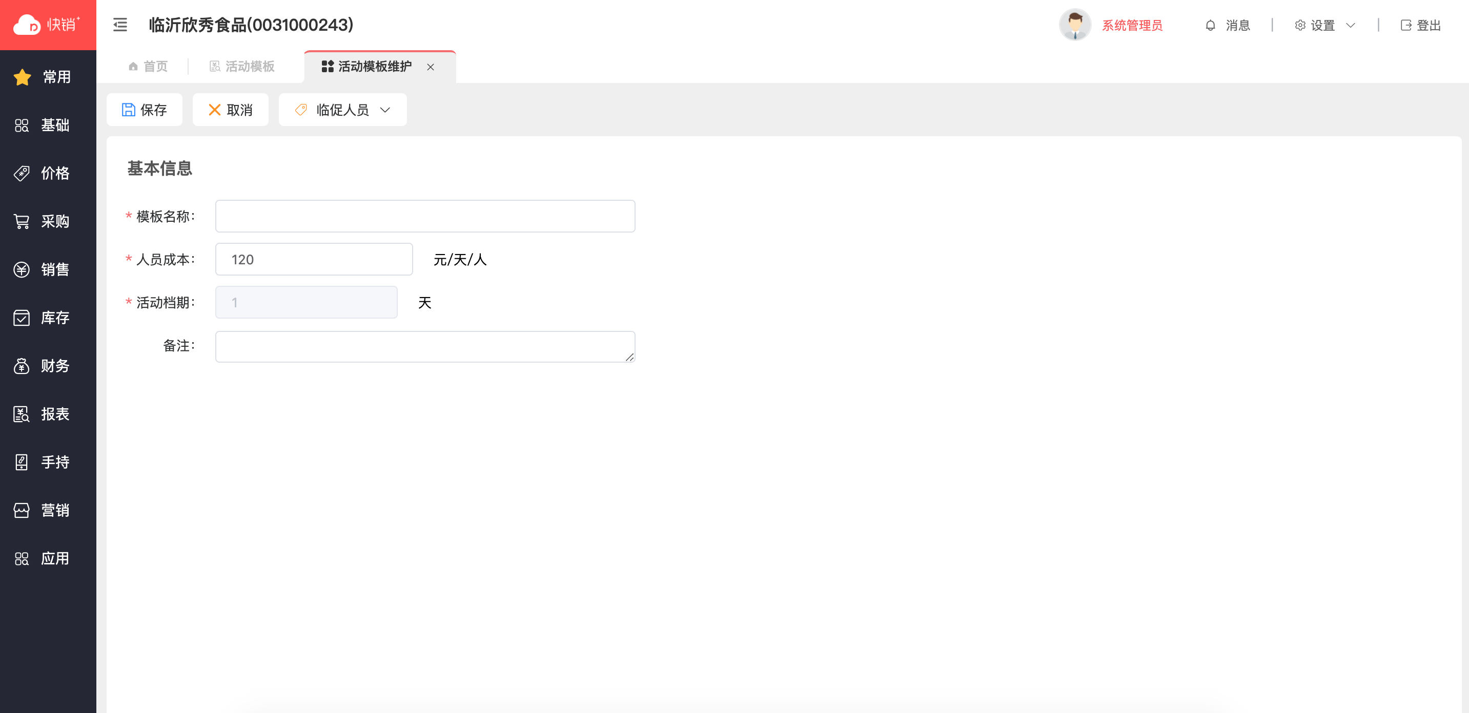Expand the 临促人员 dropdown button

(x=342, y=110)
